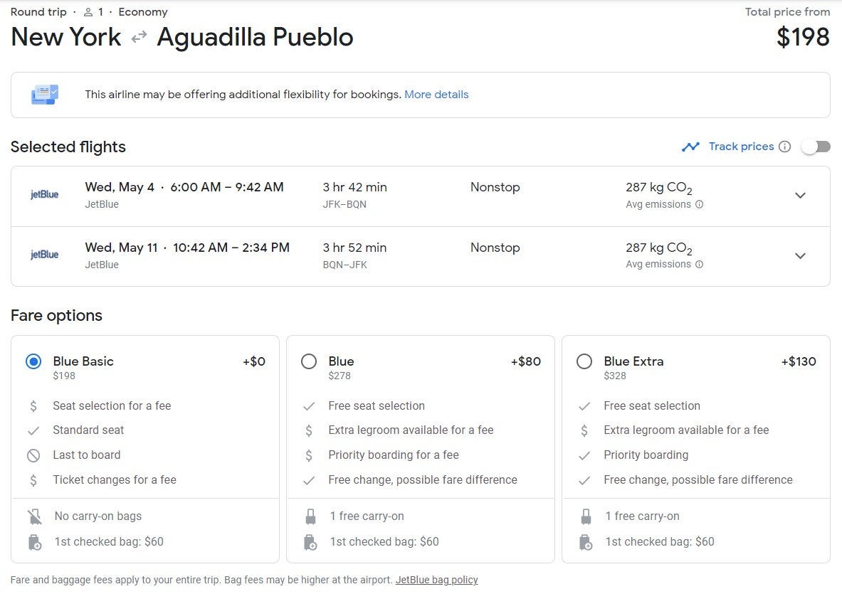The width and height of the screenshot is (842, 594).
Task: Click the Track prices graph icon
Action: (x=690, y=147)
